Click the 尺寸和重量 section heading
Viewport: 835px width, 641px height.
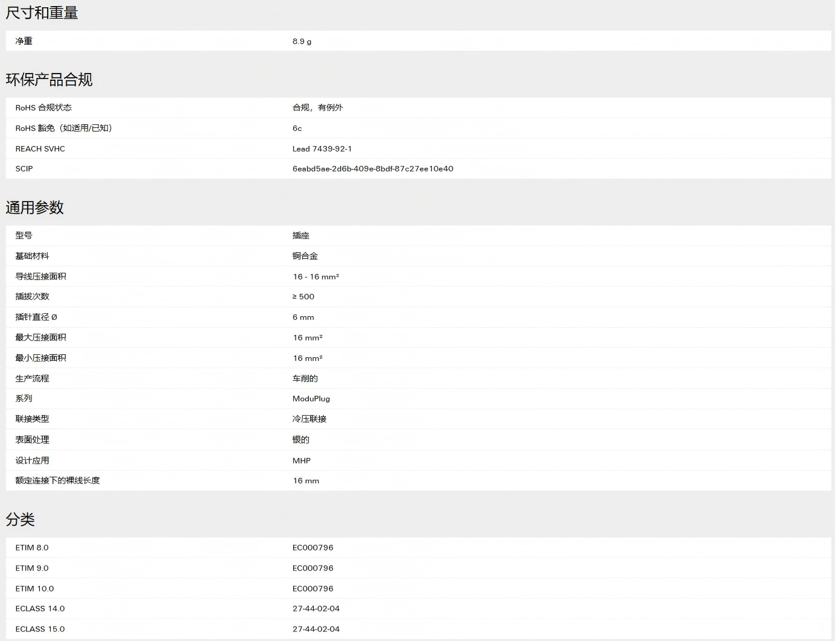[42, 13]
